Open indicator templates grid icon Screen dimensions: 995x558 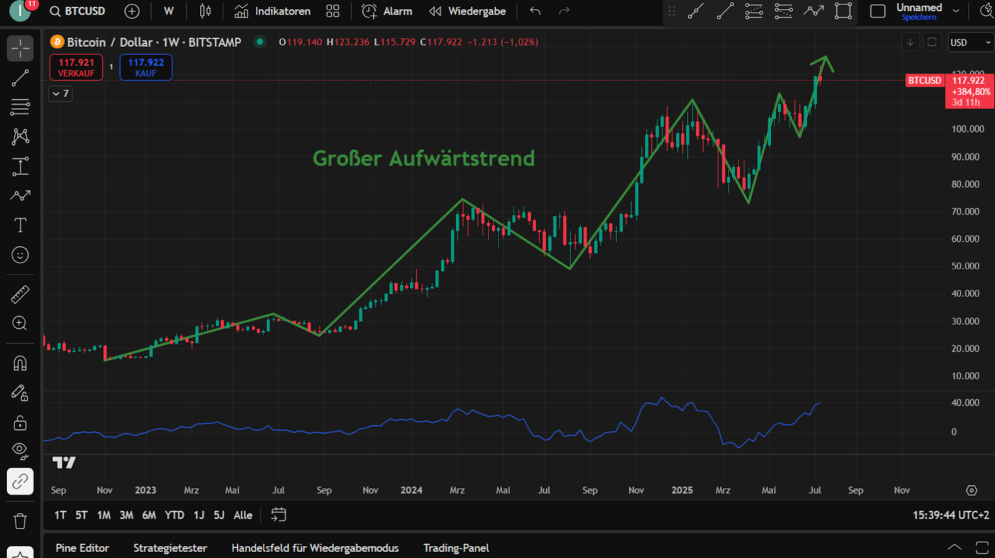pos(333,11)
